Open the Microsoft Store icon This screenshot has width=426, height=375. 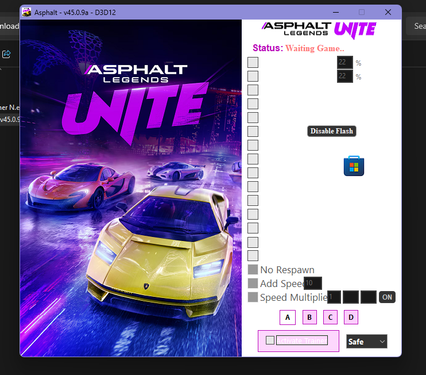(354, 166)
